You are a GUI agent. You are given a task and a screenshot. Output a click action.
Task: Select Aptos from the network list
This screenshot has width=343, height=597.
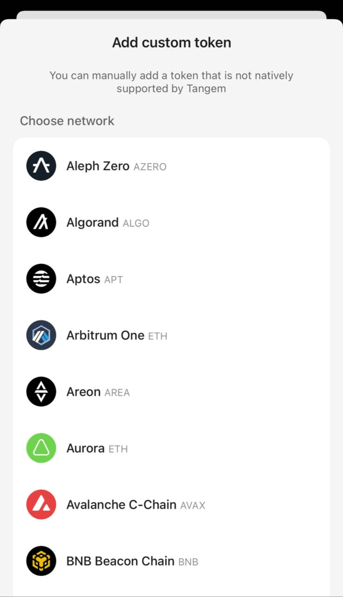[x=171, y=279]
